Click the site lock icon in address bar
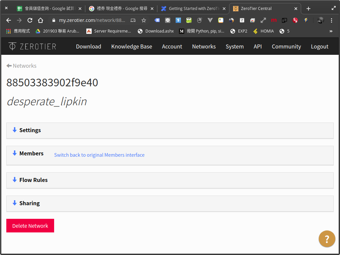This screenshot has height=255, width=340. click(x=54, y=20)
